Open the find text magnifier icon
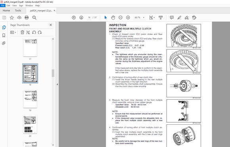Image resolution: width=230 pixels, height=147 pixels. tap(34, 17)
